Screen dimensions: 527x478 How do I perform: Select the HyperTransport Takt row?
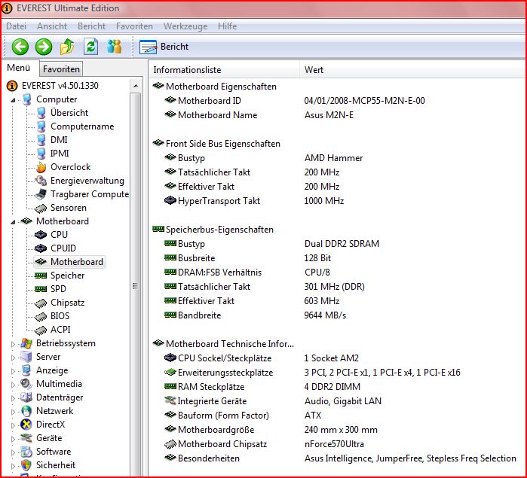click(338, 201)
